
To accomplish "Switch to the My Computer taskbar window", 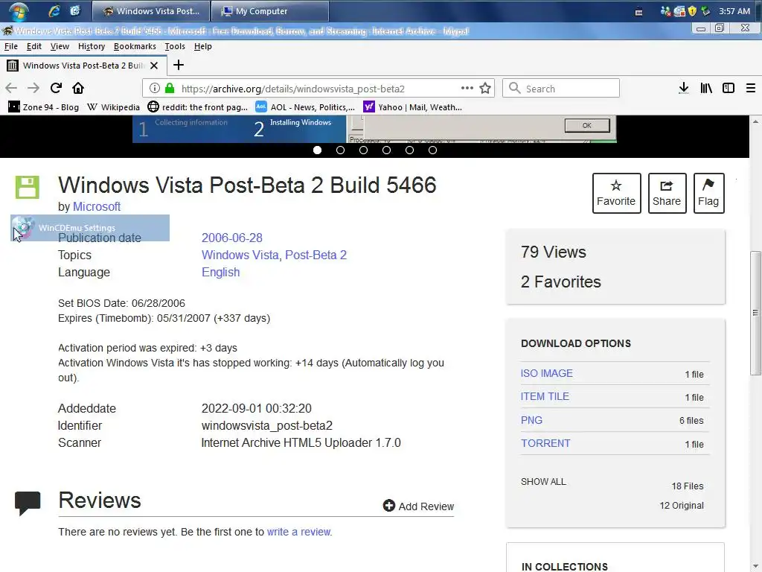I will [x=269, y=10].
